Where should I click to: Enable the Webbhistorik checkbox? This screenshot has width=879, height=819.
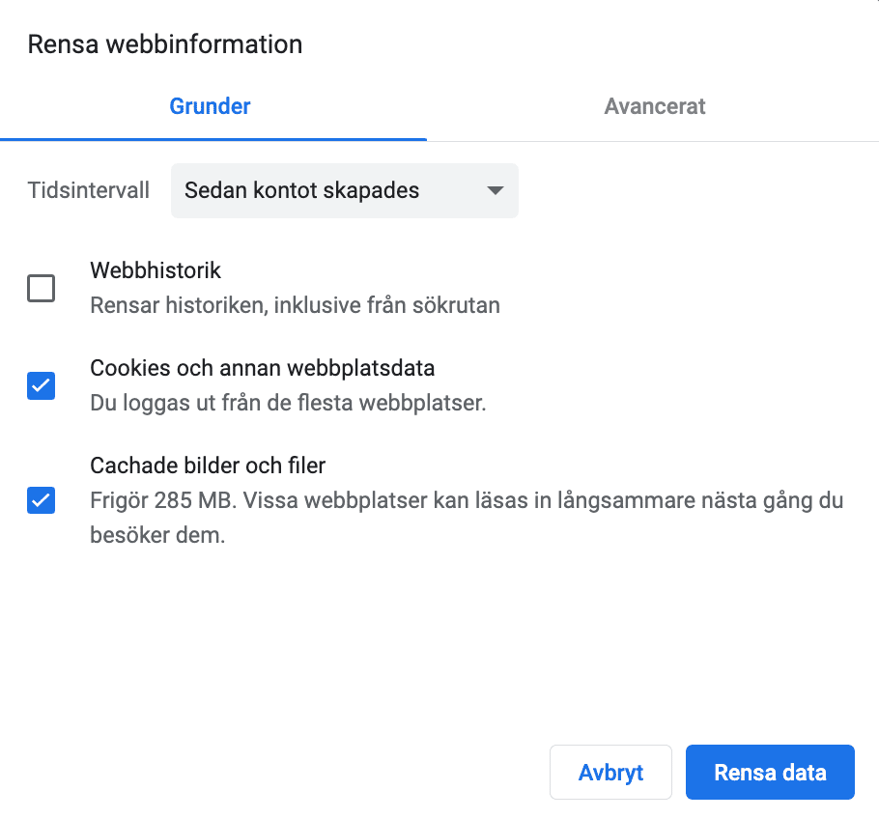(42, 288)
